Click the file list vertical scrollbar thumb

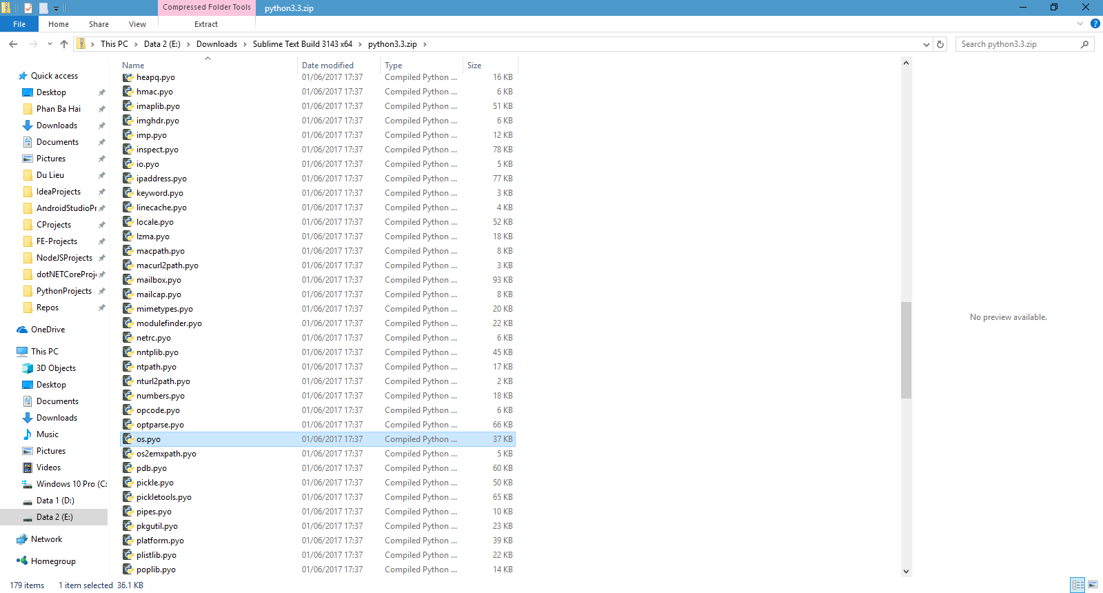coord(906,350)
